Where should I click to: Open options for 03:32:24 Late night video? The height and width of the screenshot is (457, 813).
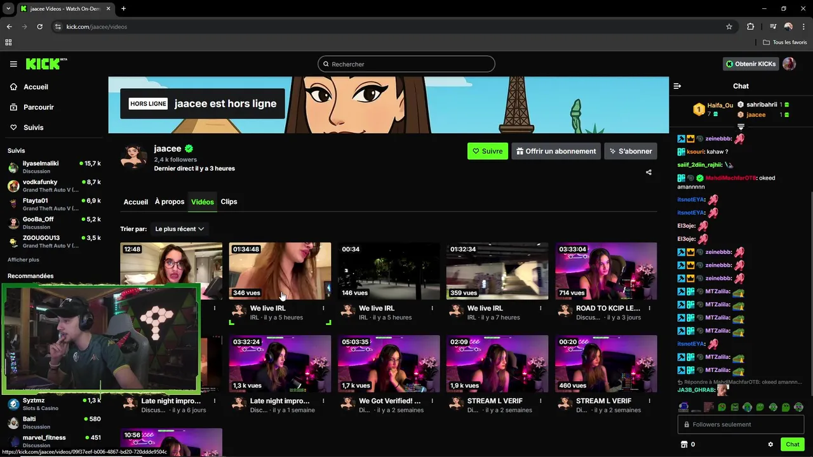pos(323,401)
